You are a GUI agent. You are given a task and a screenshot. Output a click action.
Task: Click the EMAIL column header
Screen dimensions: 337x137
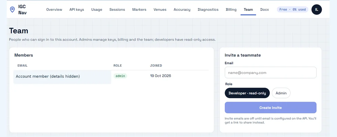pyautogui.click(x=22, y=66)
